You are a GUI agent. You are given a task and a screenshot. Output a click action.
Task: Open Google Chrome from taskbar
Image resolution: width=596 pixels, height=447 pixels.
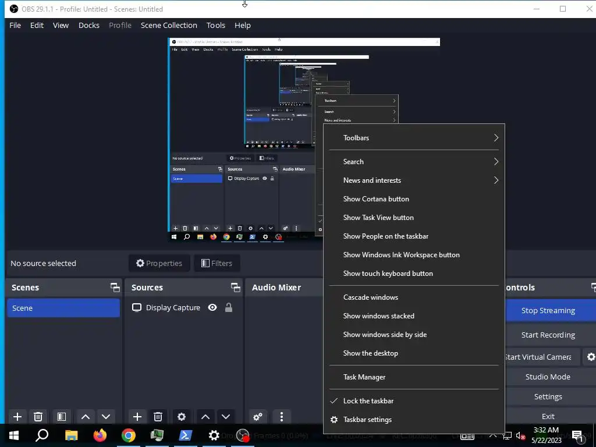click(129, 435)
